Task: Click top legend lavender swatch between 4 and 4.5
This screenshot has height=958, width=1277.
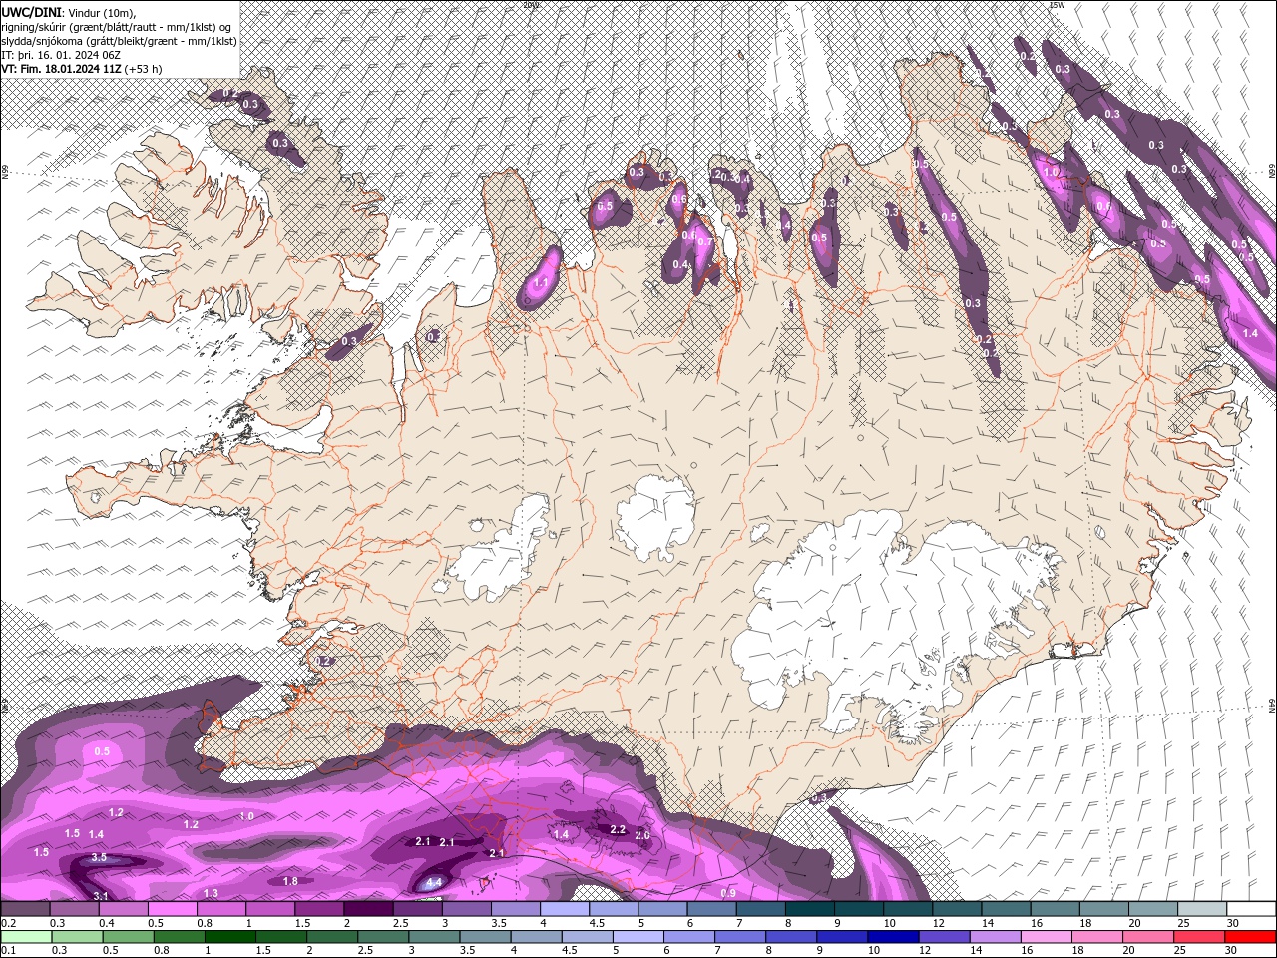Action: point(565,909)
